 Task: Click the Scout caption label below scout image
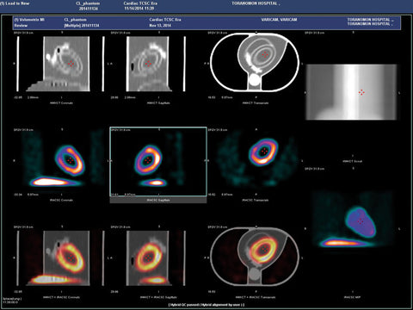coord(352,161)
